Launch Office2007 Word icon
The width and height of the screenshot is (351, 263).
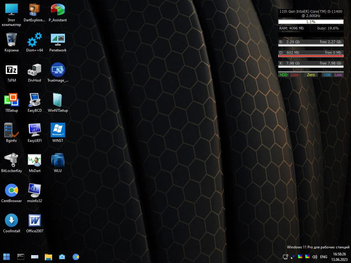coord(34,223)
